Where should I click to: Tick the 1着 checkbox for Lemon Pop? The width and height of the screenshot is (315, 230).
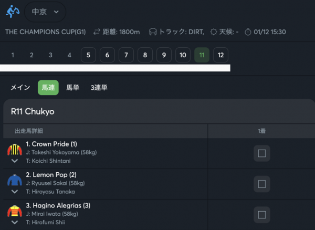[x=262, y=184]
